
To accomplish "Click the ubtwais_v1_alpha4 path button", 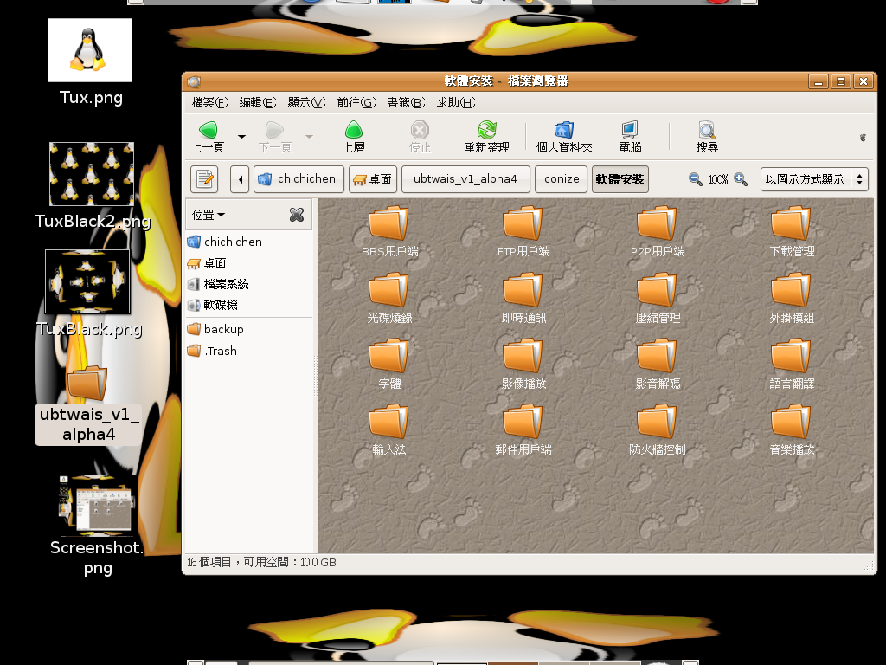I will click(x=465, y=179).
